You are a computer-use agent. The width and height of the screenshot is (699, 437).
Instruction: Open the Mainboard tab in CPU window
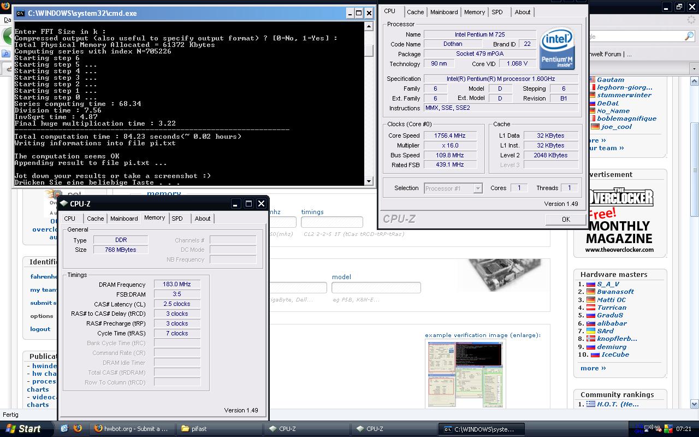(x=444, y=12)
